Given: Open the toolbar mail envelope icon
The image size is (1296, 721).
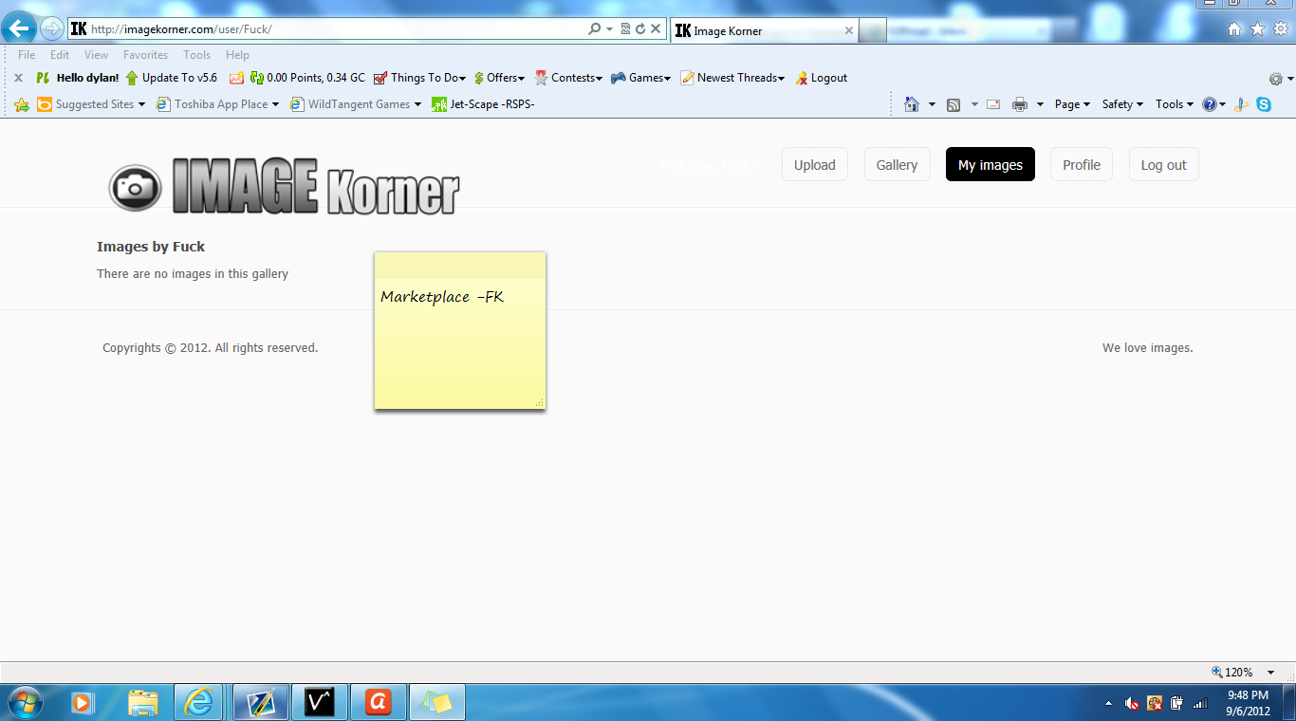Looking at the screenshot, I should point(236,78).
